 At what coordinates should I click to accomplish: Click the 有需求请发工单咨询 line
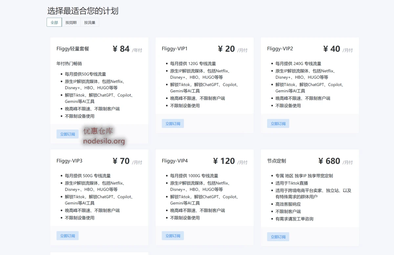(295, 219)
